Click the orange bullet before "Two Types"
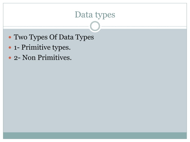 pos(10,38)
